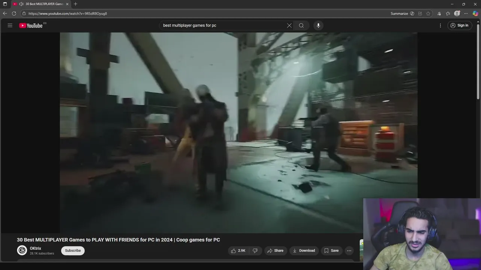Download this video

tap(304, 250)
